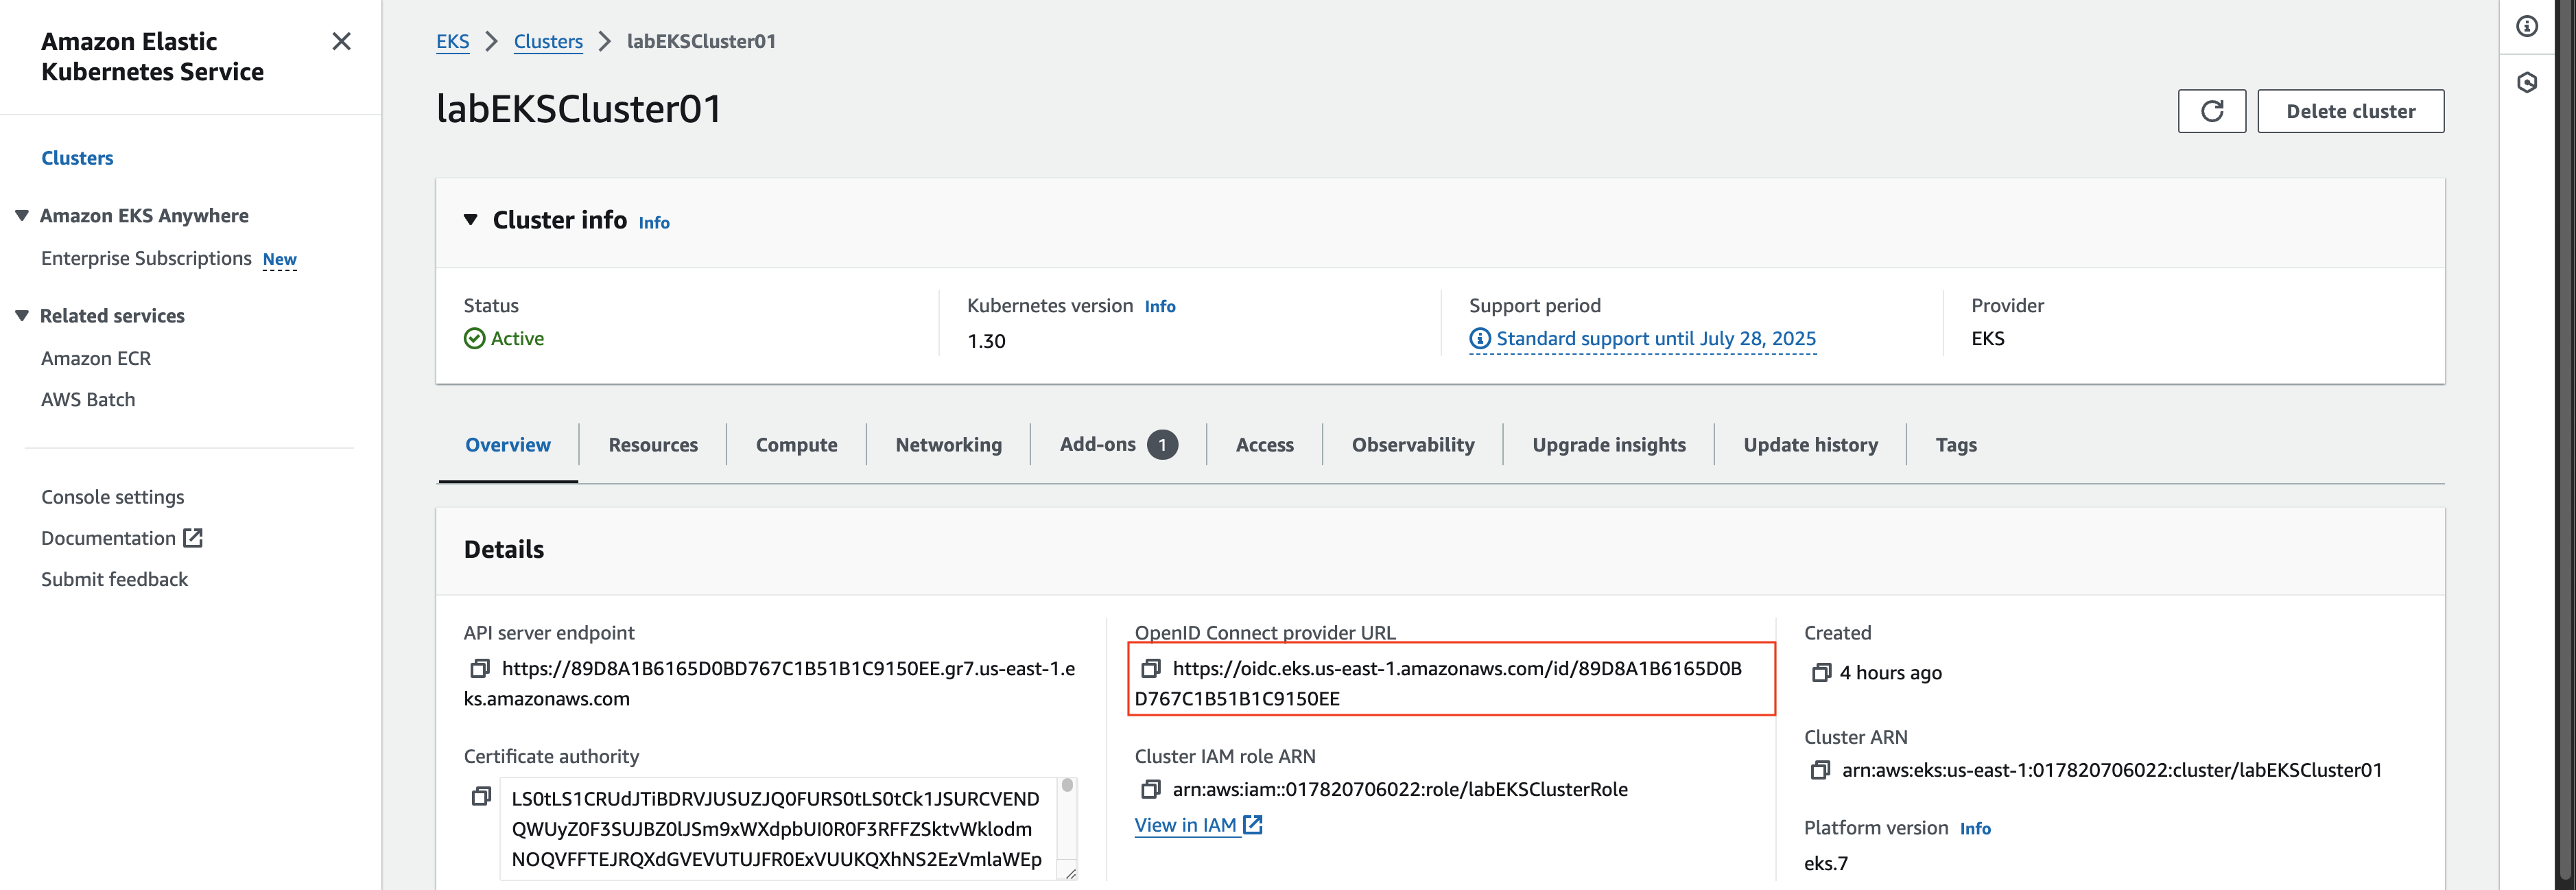Click Info link next to Kubernetes version
2576x890 pixels.
(x=1160, y=307)
